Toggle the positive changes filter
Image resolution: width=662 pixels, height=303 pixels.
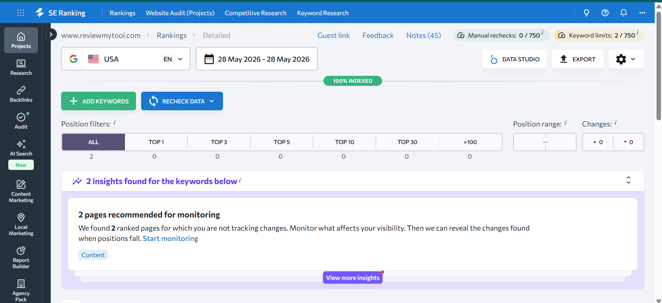point(598,142)
